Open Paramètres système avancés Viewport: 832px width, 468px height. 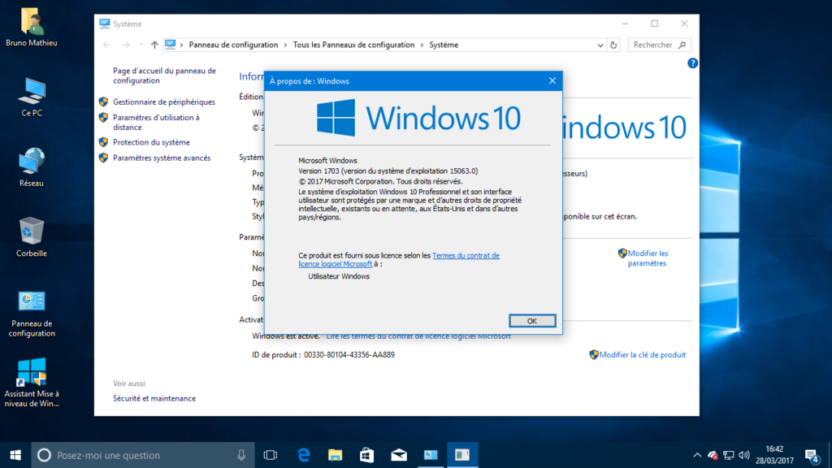tap(162, 158)
